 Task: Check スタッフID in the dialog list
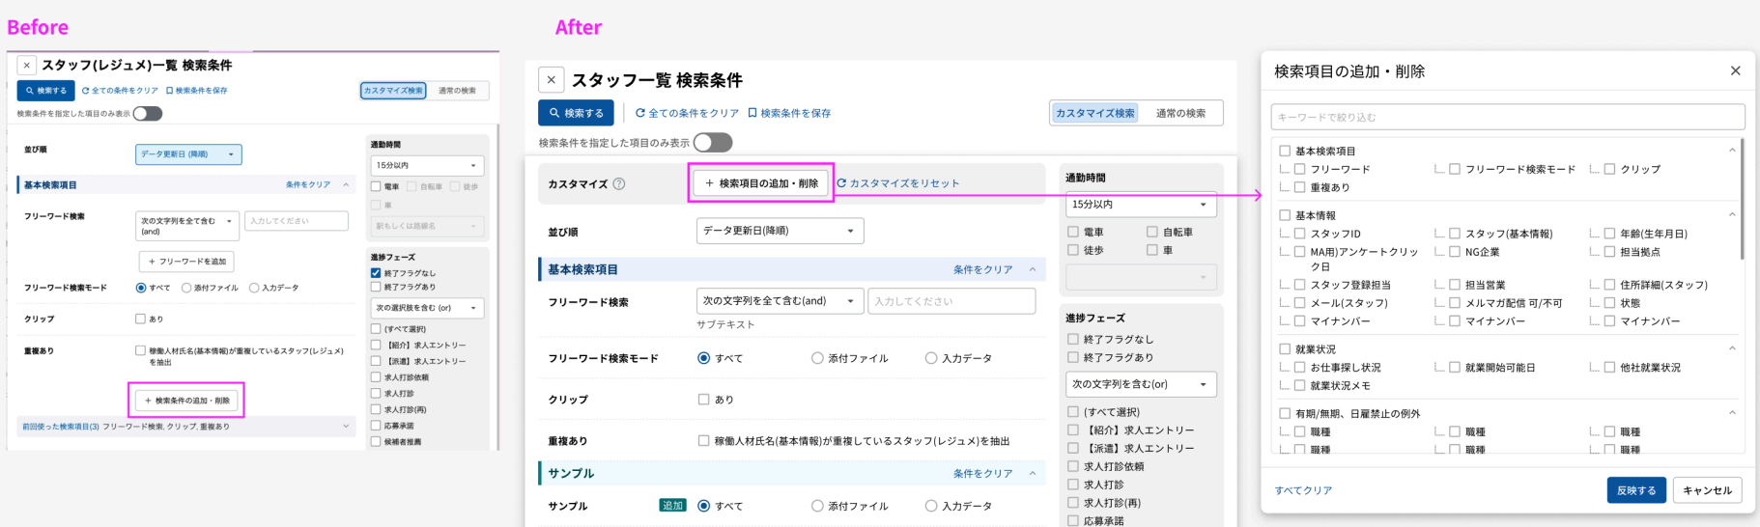pyautogui.click(x=1299, y=234)
